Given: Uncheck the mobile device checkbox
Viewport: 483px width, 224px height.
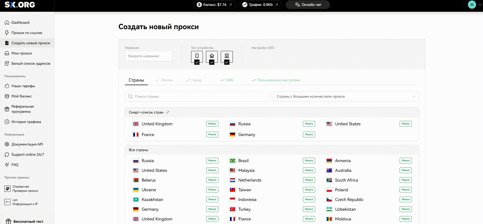Looking at the screenshot, I should click(x=197, y=62).
